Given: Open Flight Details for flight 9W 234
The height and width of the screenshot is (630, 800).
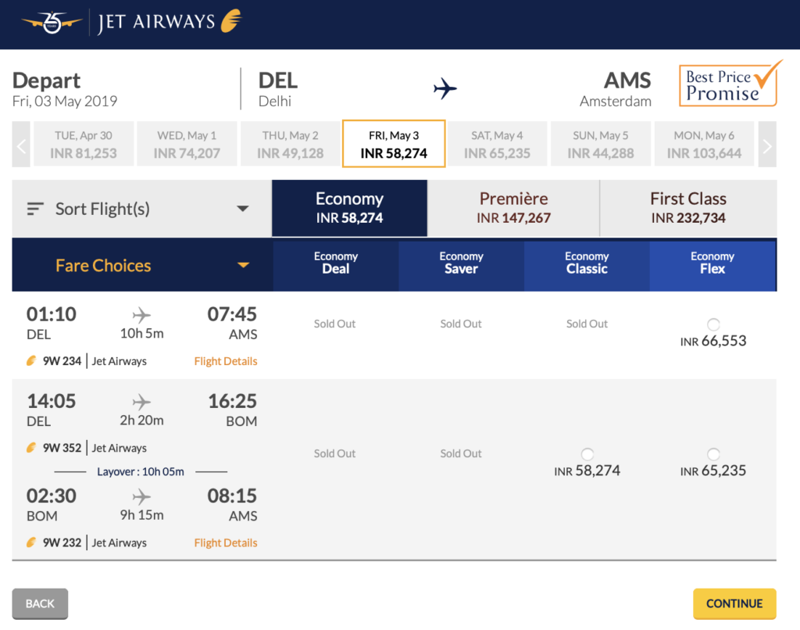Looking at the screenshot, I should [225, 360].
